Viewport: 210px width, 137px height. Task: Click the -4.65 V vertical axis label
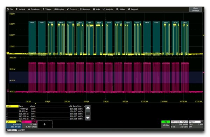pos(12,80)
